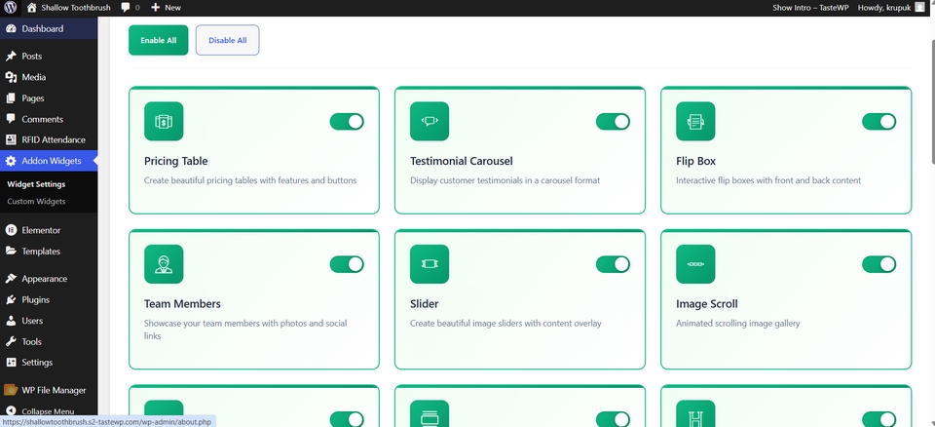
Task: Switch off the Team Members widget
Action: pos(347,264)
